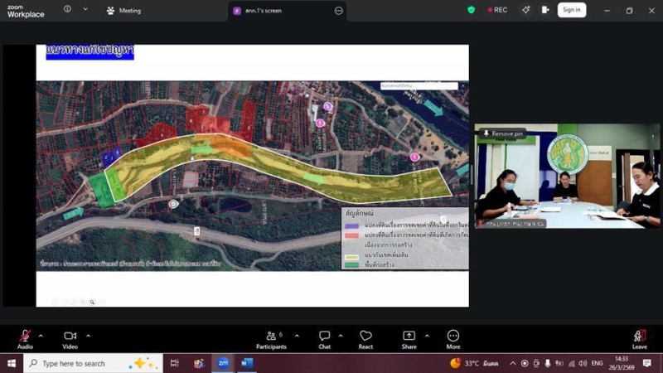Open the React emoji menu
The width and height of the screenshot is (663, 373).
click(365, 336)
